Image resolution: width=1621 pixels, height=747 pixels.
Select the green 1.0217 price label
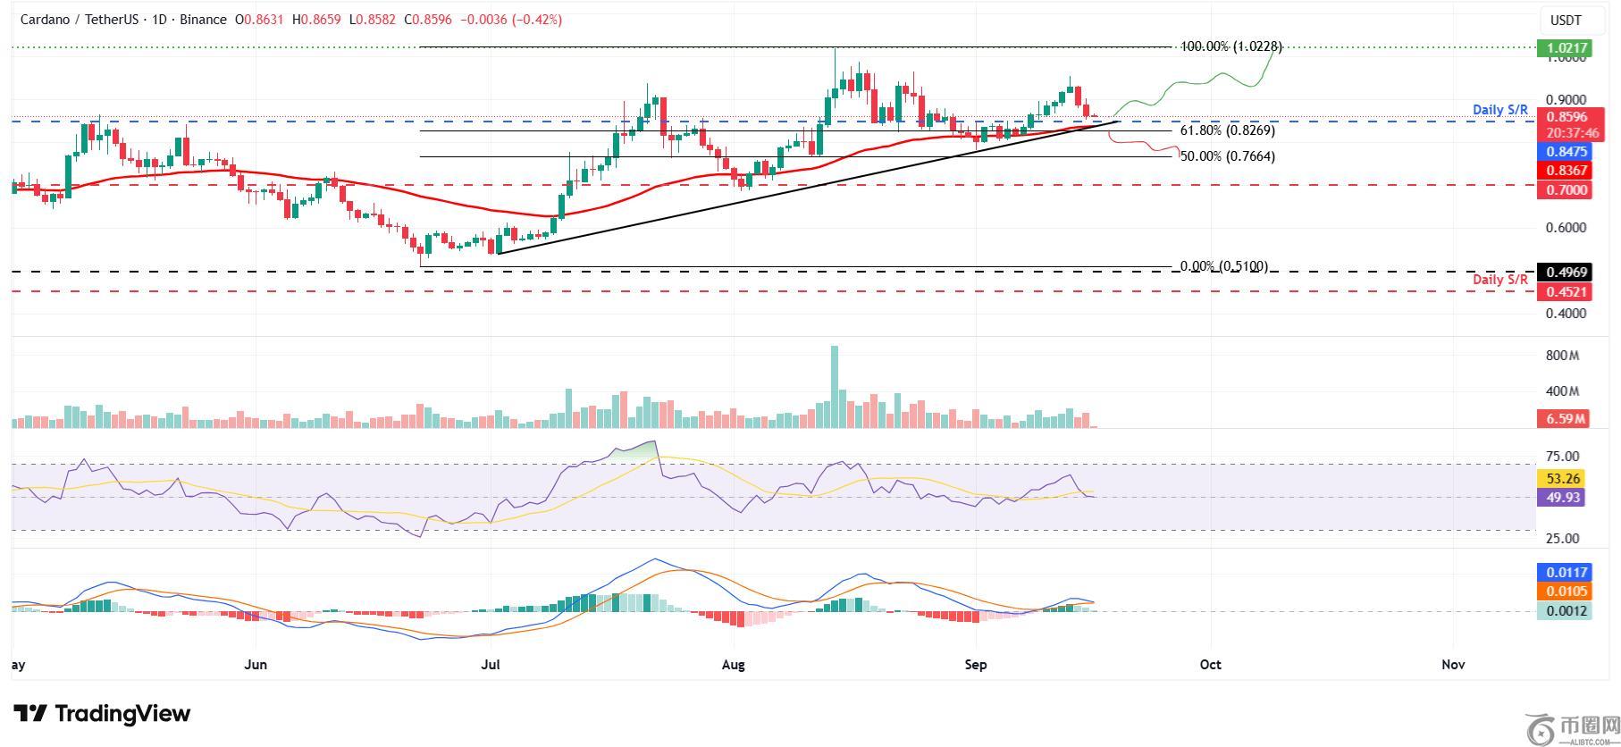point(1561,48)
